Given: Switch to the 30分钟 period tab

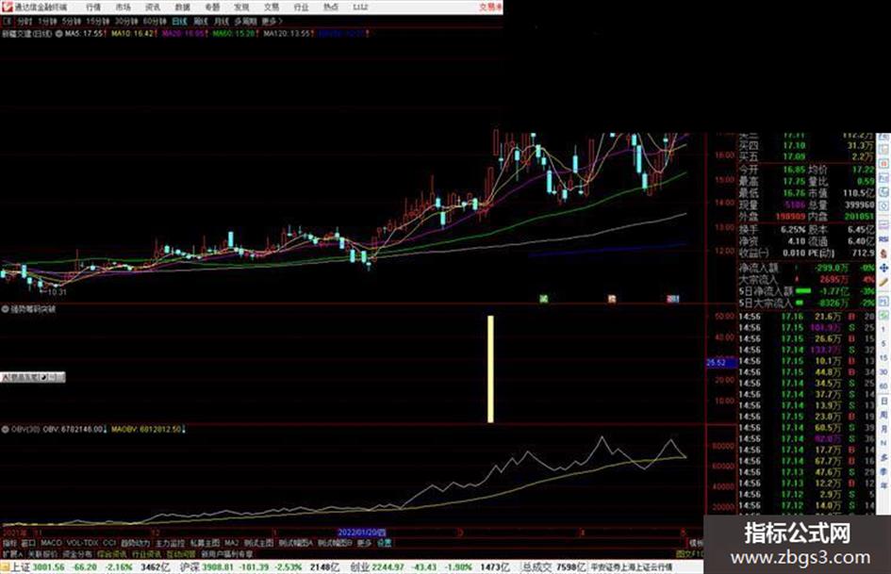Looking at the screenshot, I should coord(126,21).
